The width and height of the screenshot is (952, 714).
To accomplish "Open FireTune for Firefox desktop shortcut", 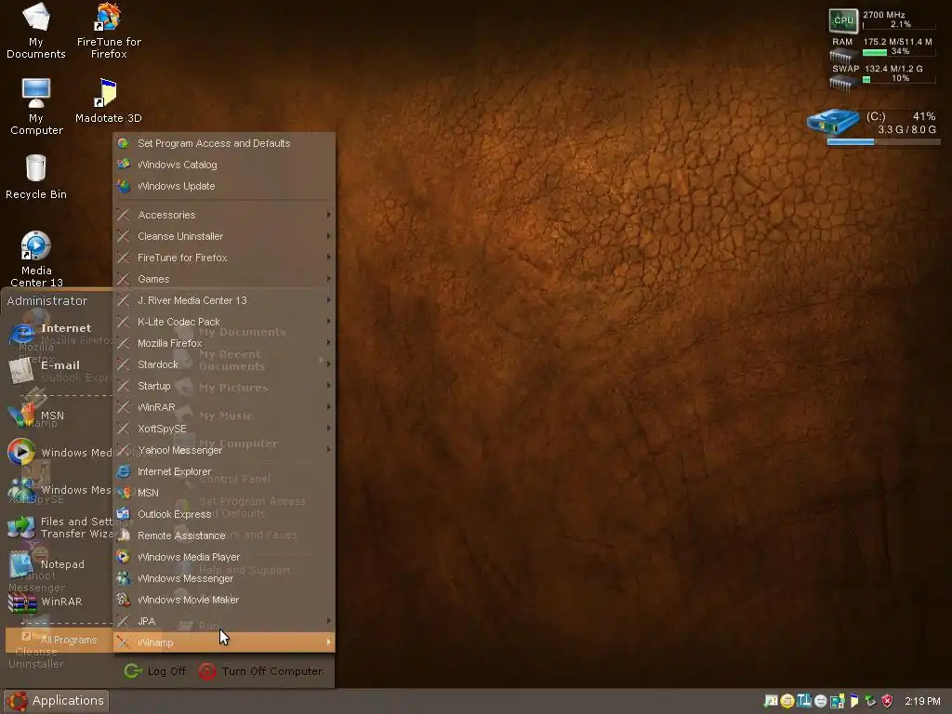I will [x=109, y=31].
